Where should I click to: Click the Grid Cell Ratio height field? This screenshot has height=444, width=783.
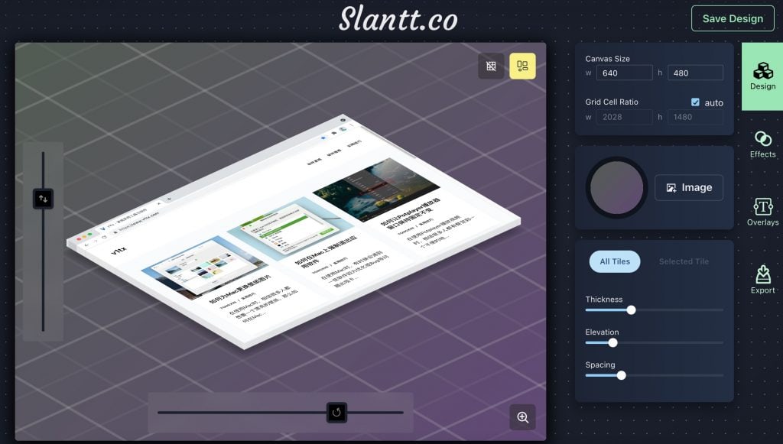point(695,117)
